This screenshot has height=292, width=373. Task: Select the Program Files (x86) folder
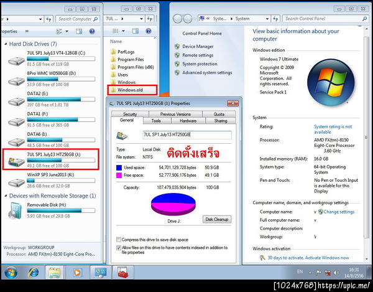tap(132, 67)
